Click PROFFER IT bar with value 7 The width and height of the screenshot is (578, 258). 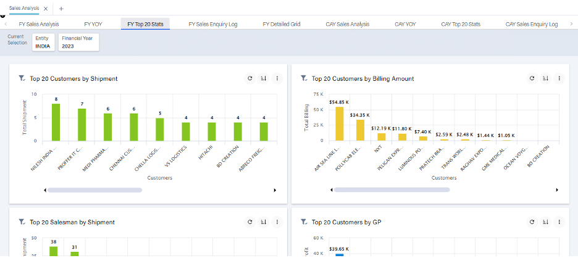pyautogui.click(x=82, y=125)
